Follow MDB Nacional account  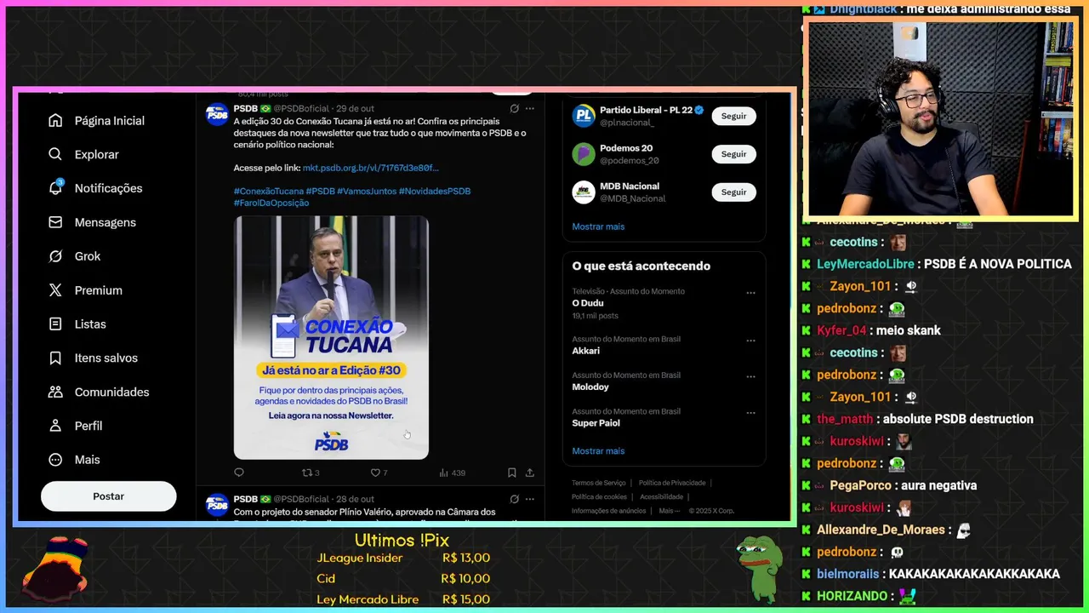[733, 192]
